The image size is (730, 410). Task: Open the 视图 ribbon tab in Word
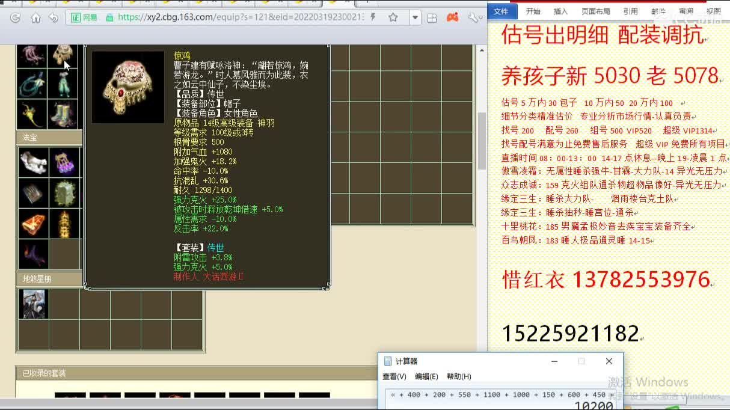[713, 11]
